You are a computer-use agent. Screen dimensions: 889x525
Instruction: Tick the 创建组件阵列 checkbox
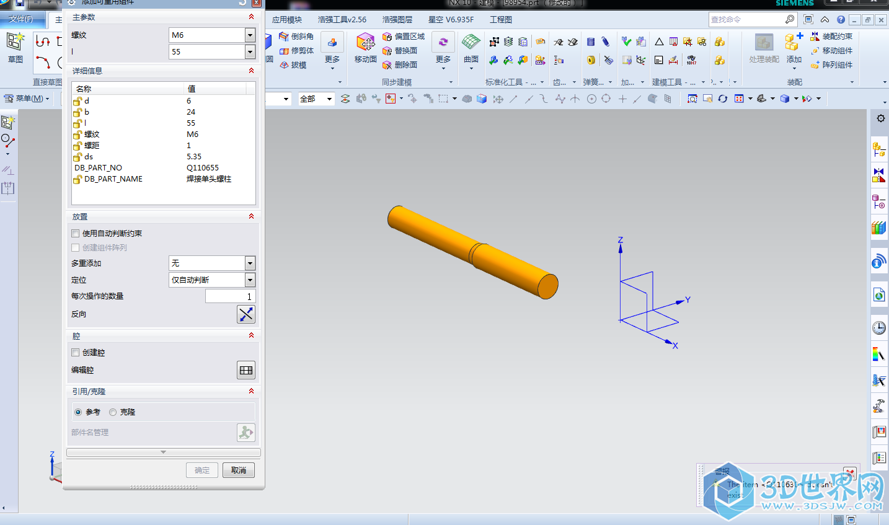click(76, 247)
